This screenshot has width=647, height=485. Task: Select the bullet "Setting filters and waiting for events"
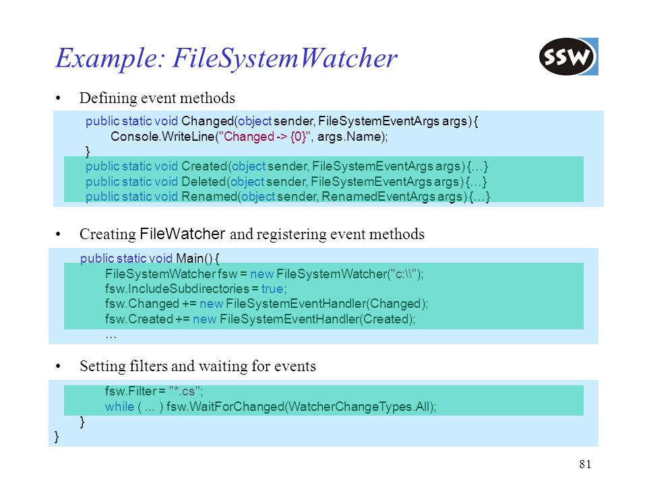pos(197,366)
